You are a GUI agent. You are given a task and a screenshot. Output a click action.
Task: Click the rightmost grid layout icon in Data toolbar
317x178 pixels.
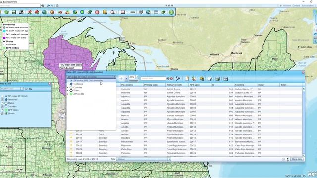coord(226,79)
